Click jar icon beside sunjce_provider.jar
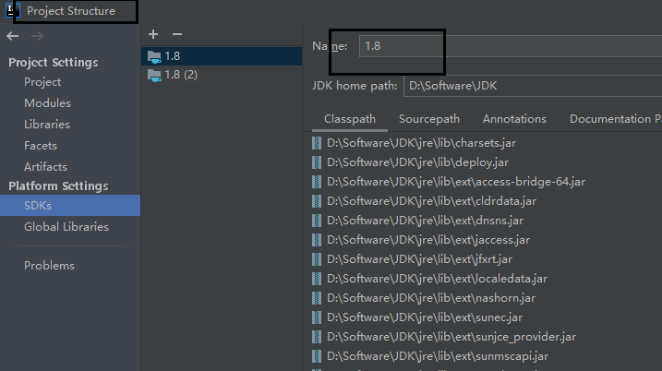This screenshot has height=371, width=662. pos(316,337)
